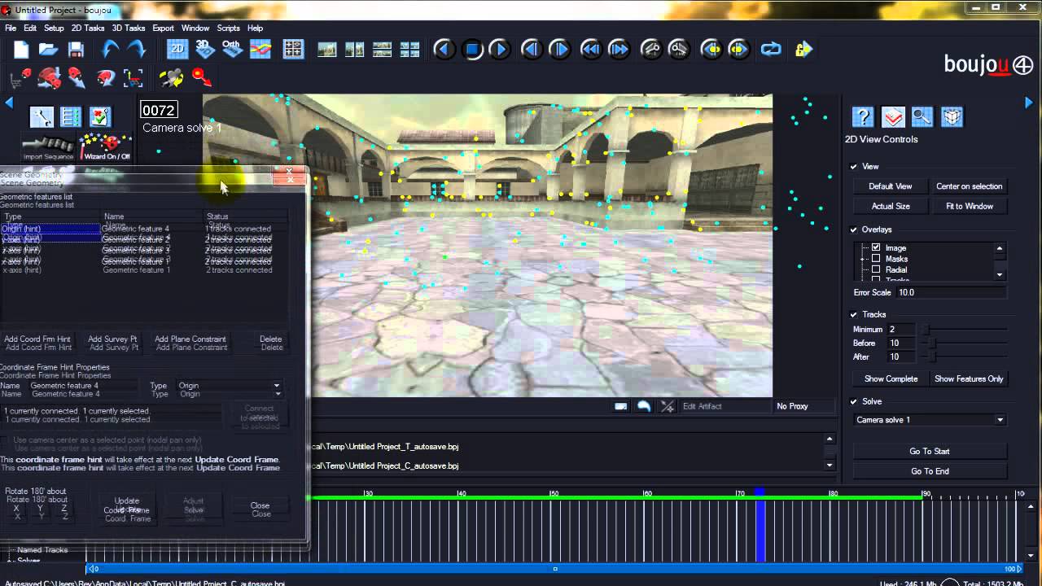The width and height of the screenshot is (1042, 586).
Task: Toggle the Tracks section checkmark
Action: tap(854, 314)
